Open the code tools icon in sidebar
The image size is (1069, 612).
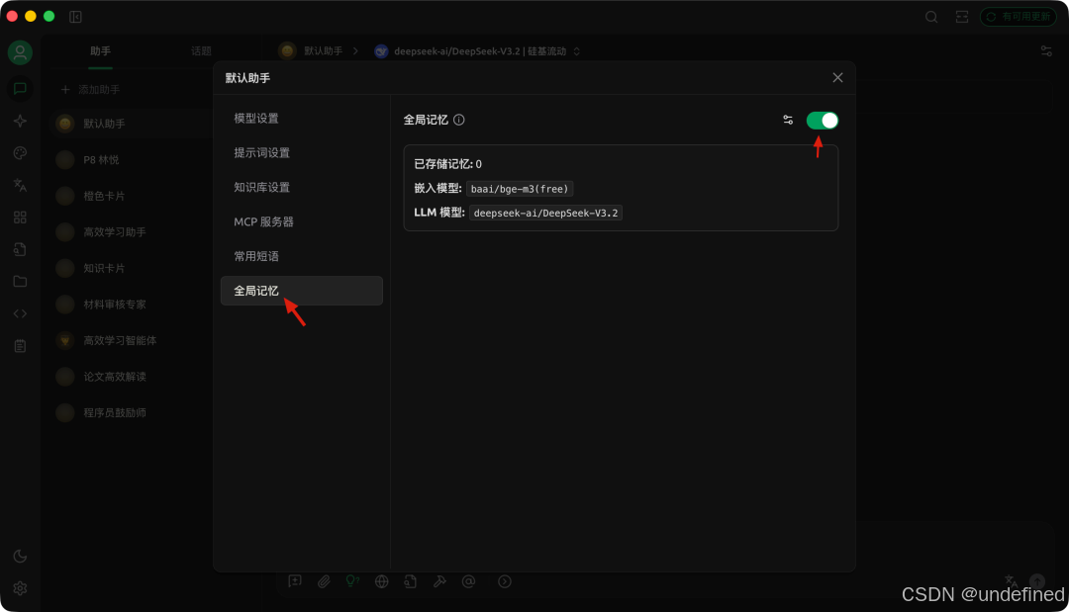click(20, 313)
